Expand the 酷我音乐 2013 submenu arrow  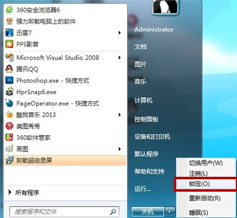120,115
